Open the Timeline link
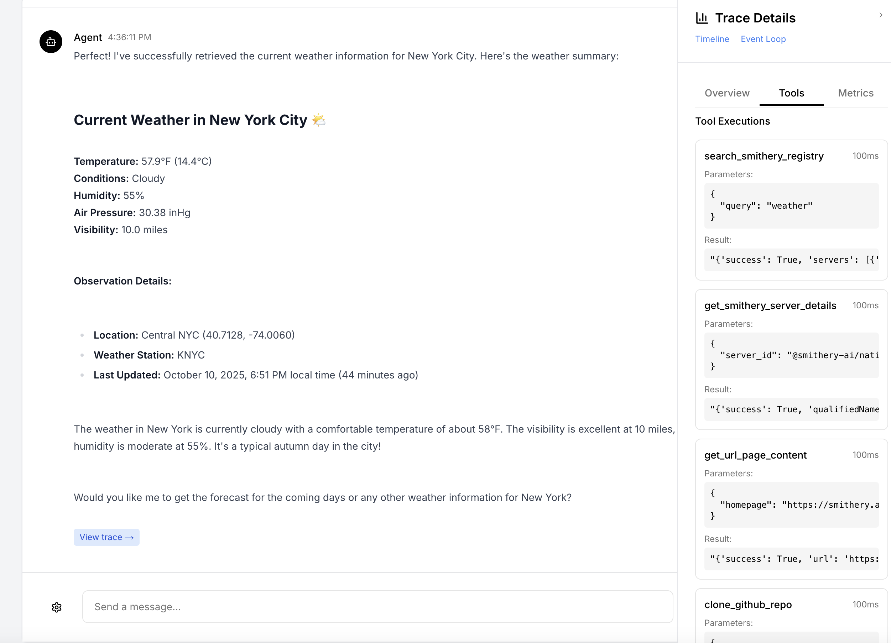The image size is (891, 643). (712, 39)
